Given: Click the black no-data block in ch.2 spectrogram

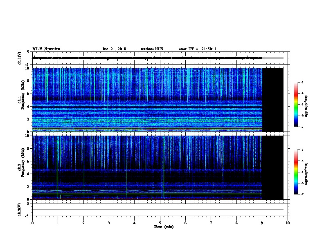Looking at the screenshot, I should (x=273, y=167).
